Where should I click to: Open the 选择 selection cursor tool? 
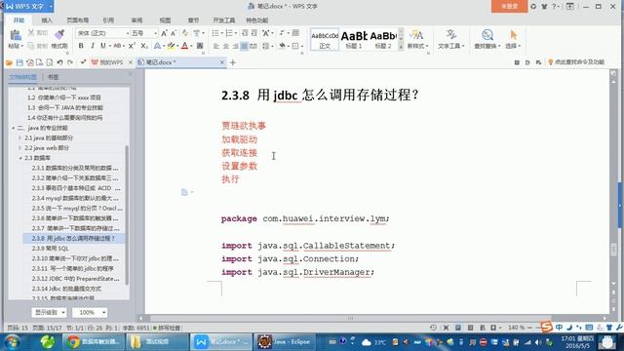(513, 39)
